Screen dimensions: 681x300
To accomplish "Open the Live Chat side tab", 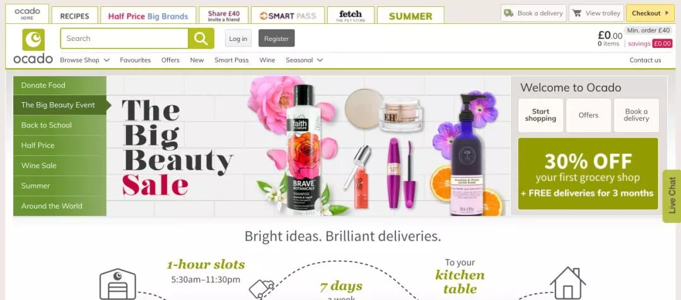I will pyautogui.click(x=672, y=196).
